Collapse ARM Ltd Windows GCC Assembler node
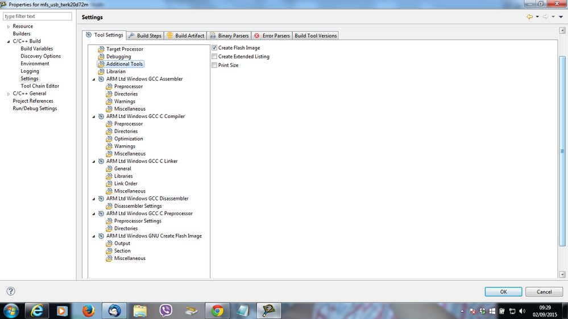The width and height of the screenshot is (568, 319). pyautogui.click(x=94, y=79)
